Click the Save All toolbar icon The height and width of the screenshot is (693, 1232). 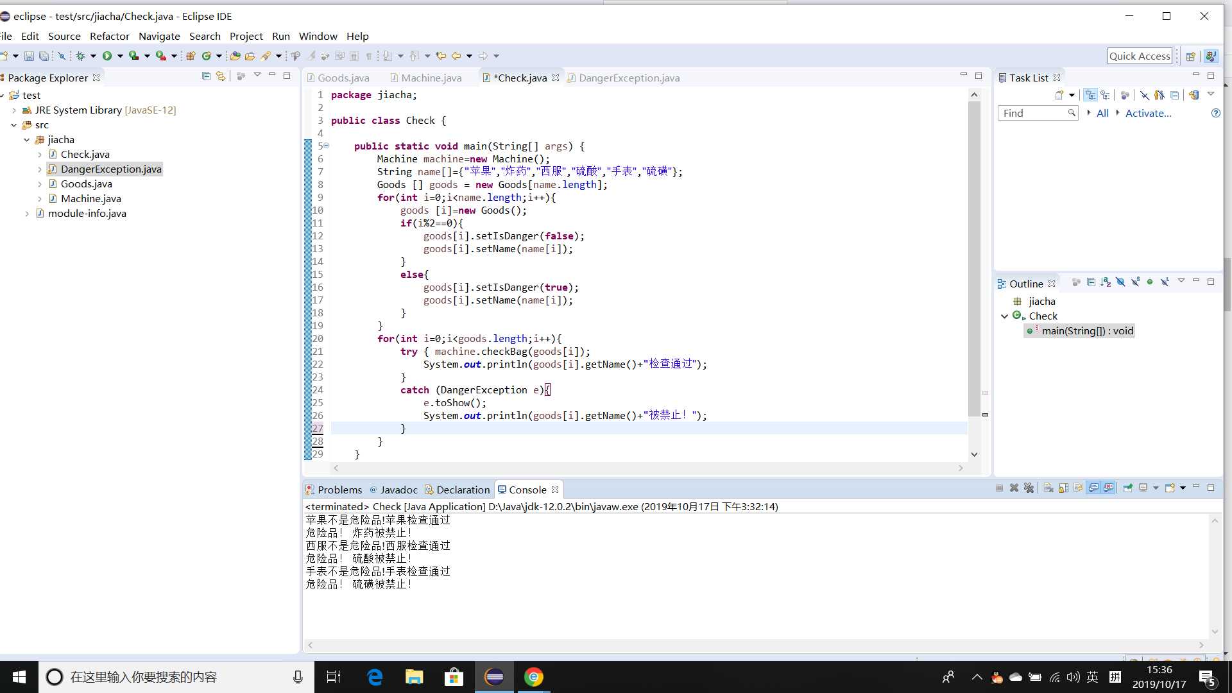(44, 56)
